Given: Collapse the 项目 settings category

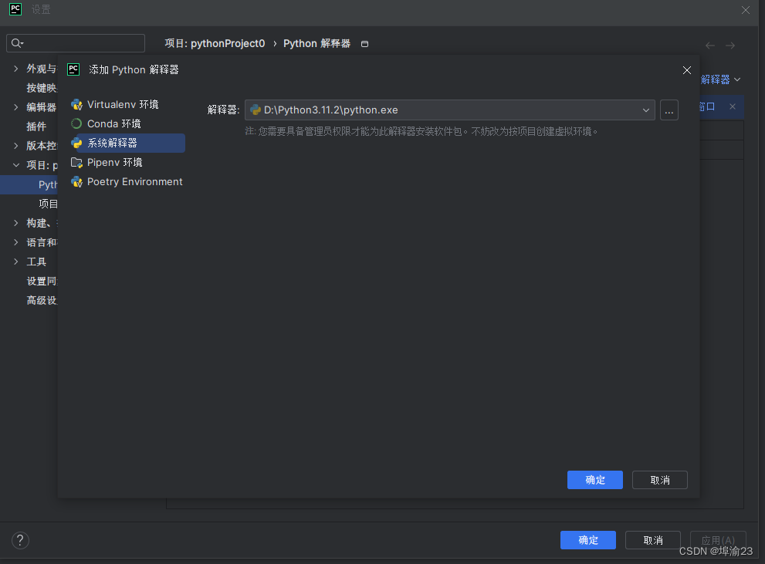Looking at the screenshot, I should point(16,165).
